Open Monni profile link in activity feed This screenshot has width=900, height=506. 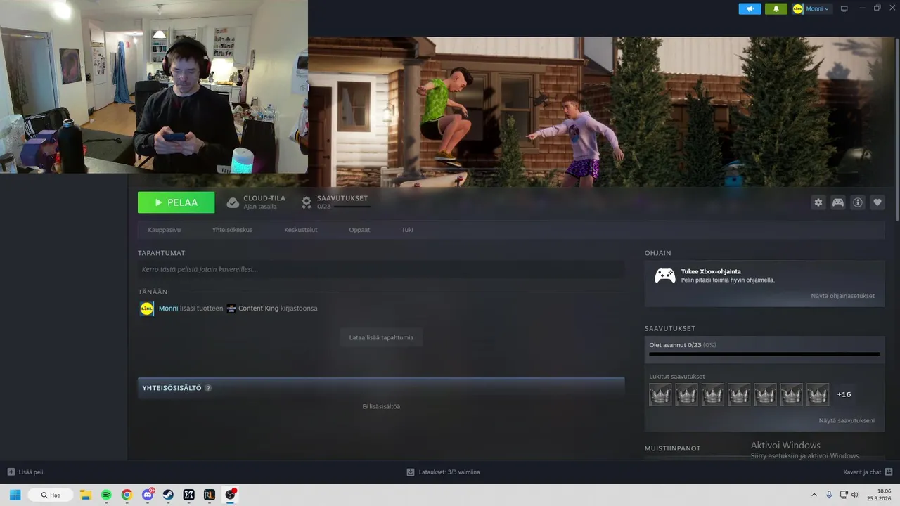click(x=168, y=309)
